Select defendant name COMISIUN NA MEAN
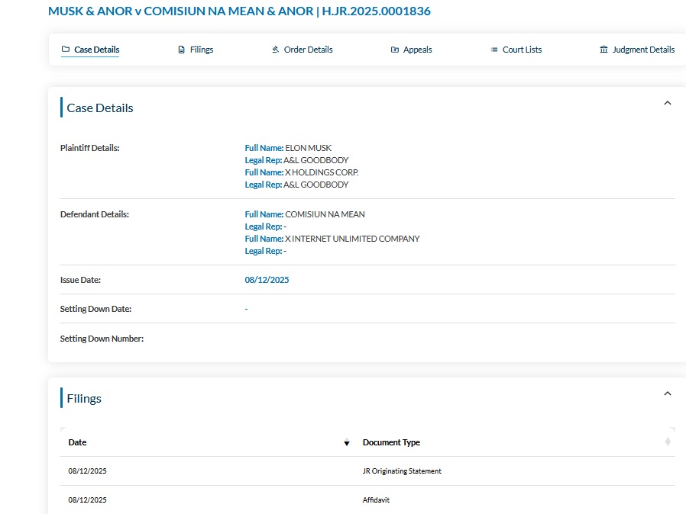 [x=325, y=214]
